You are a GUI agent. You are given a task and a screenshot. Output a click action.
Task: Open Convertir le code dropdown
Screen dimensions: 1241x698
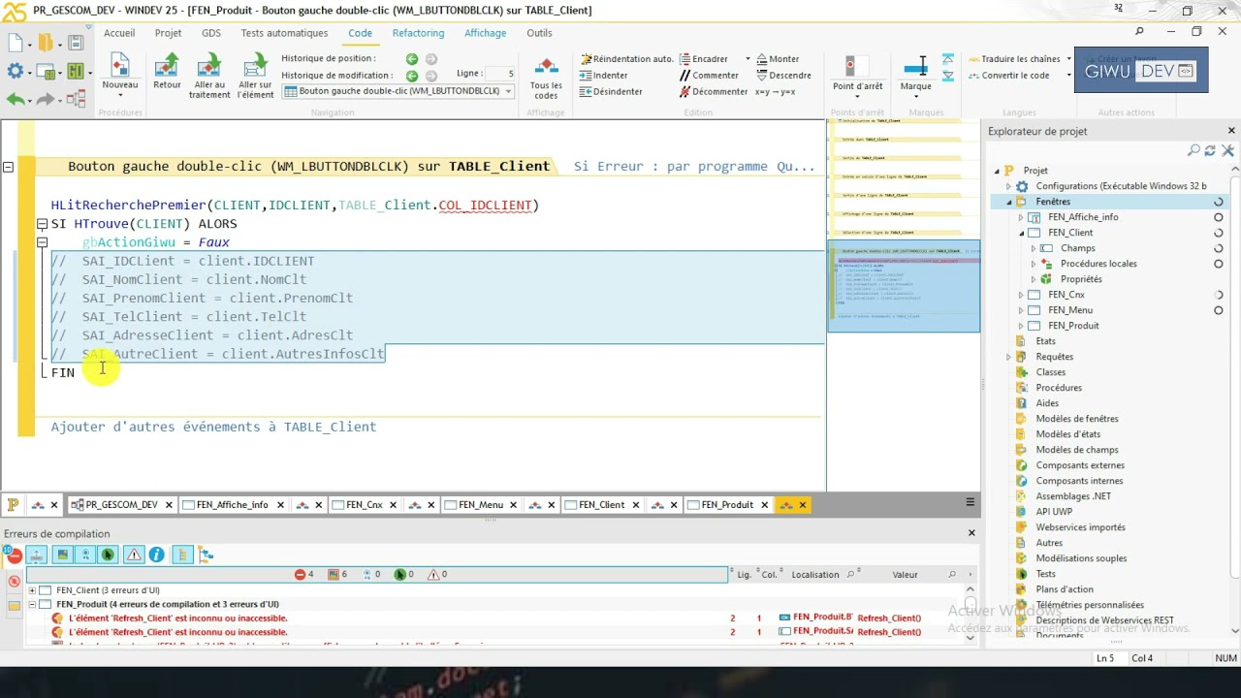click(1068, 76)
